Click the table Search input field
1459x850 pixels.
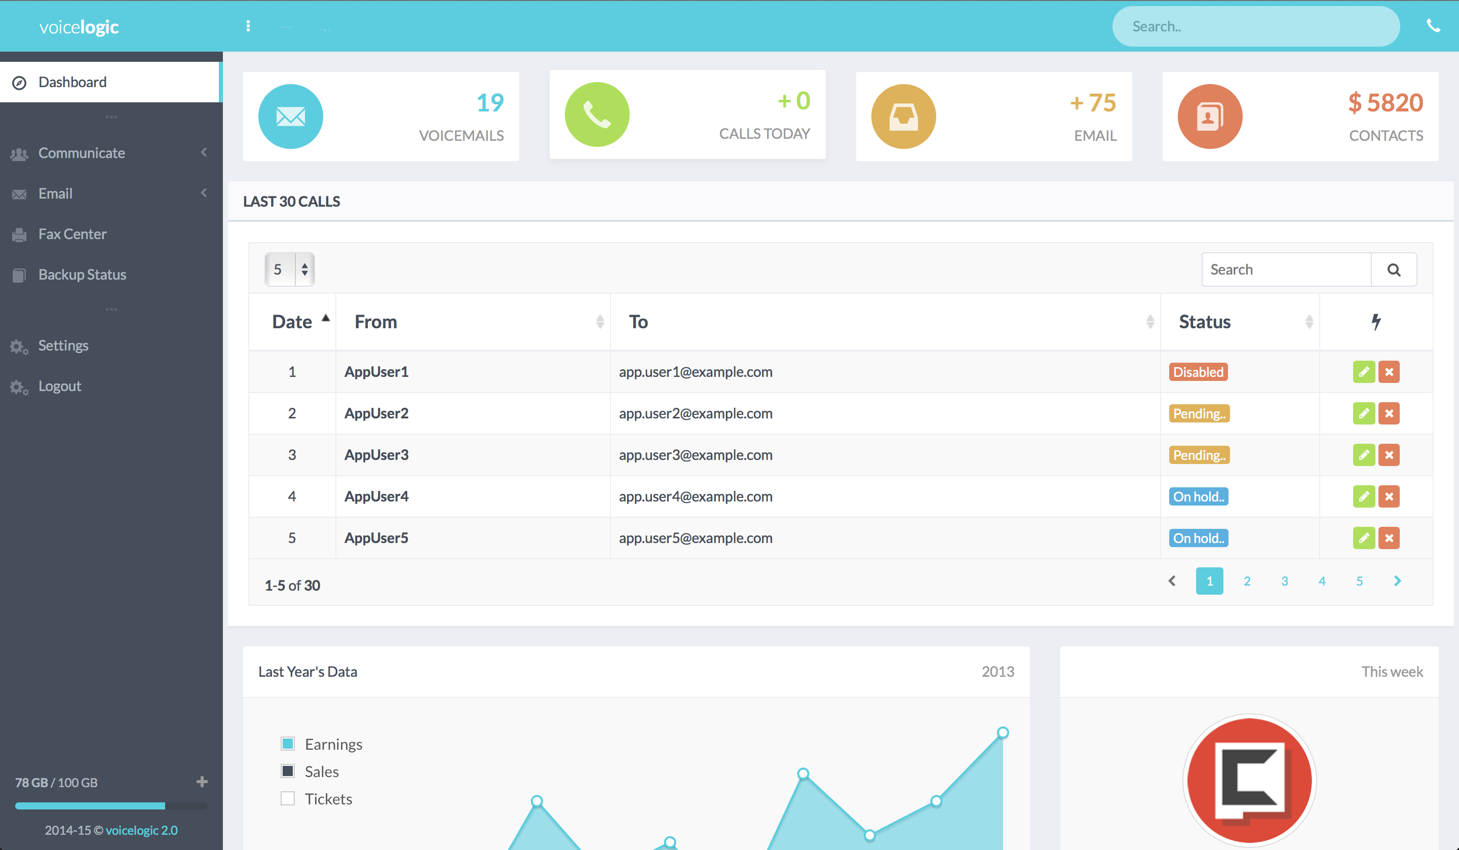1286,270
